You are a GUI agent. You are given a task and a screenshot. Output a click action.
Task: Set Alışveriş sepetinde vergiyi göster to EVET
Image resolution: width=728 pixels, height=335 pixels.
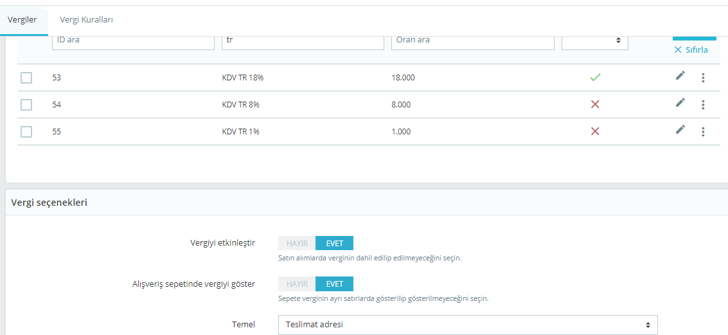334,284
